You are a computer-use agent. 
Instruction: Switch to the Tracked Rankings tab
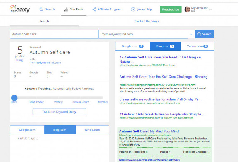click(x=146, y=21)
